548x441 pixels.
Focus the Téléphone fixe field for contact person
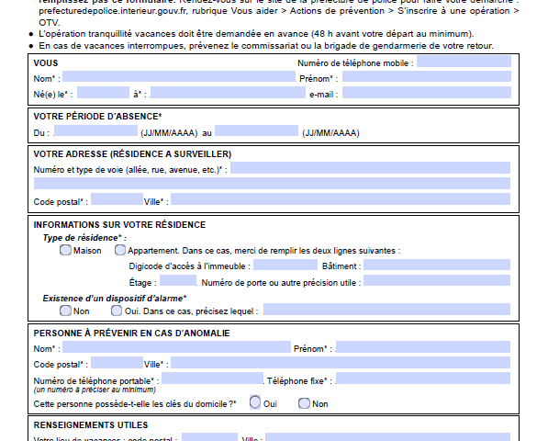pyautogui.click(x=423, y=378)
